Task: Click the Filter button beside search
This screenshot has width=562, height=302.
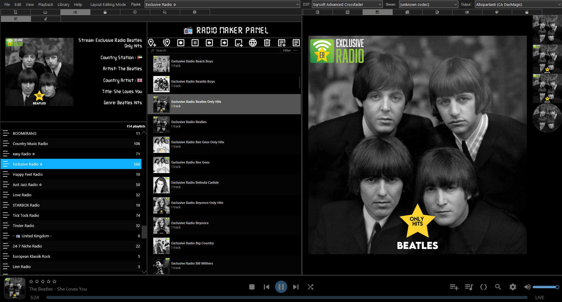Action: pos(287,50)
